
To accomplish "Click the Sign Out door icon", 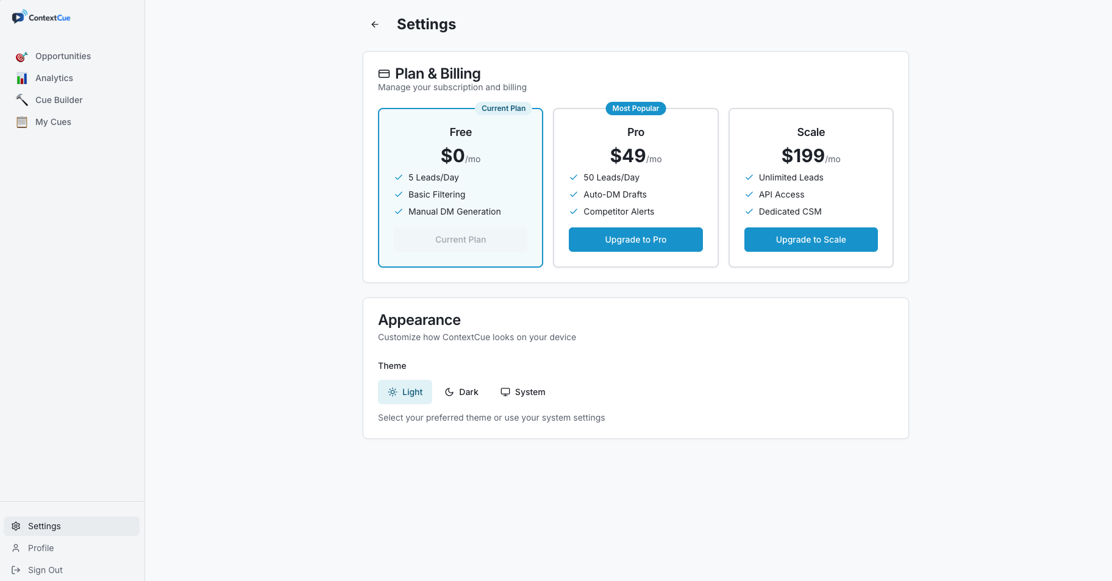I will [x=16, y=570].
